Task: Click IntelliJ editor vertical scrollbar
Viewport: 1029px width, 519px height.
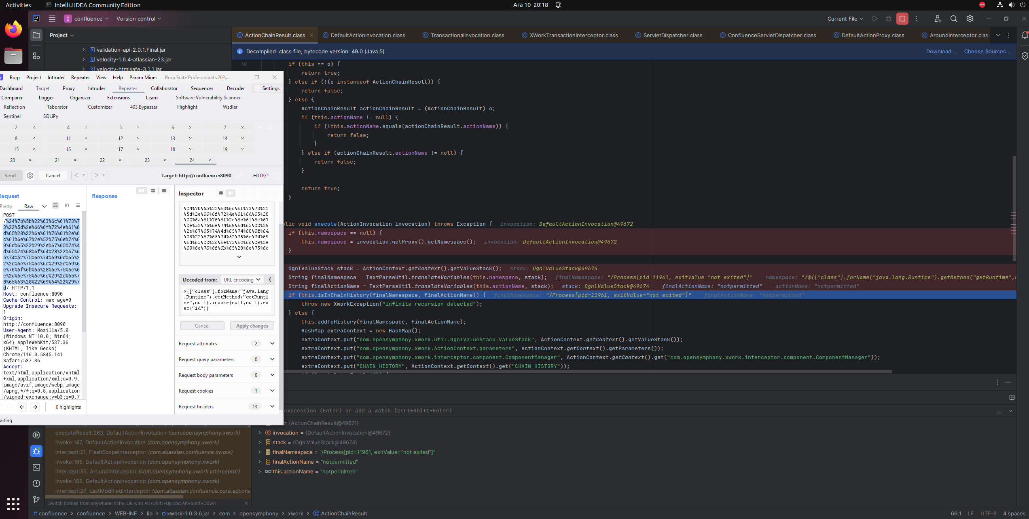Action: 1014,208
